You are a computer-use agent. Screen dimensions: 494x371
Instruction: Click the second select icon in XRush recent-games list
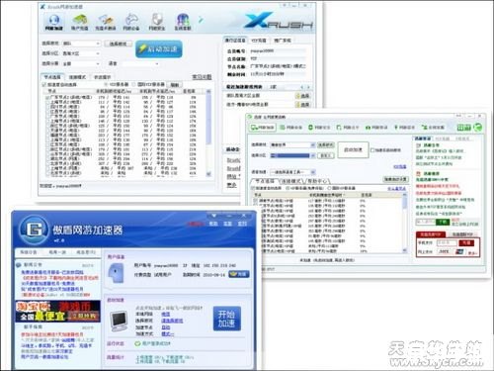click(302, 105)
